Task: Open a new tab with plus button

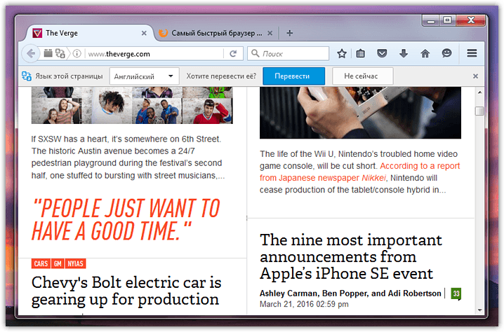Action: (x=290, y=33)
